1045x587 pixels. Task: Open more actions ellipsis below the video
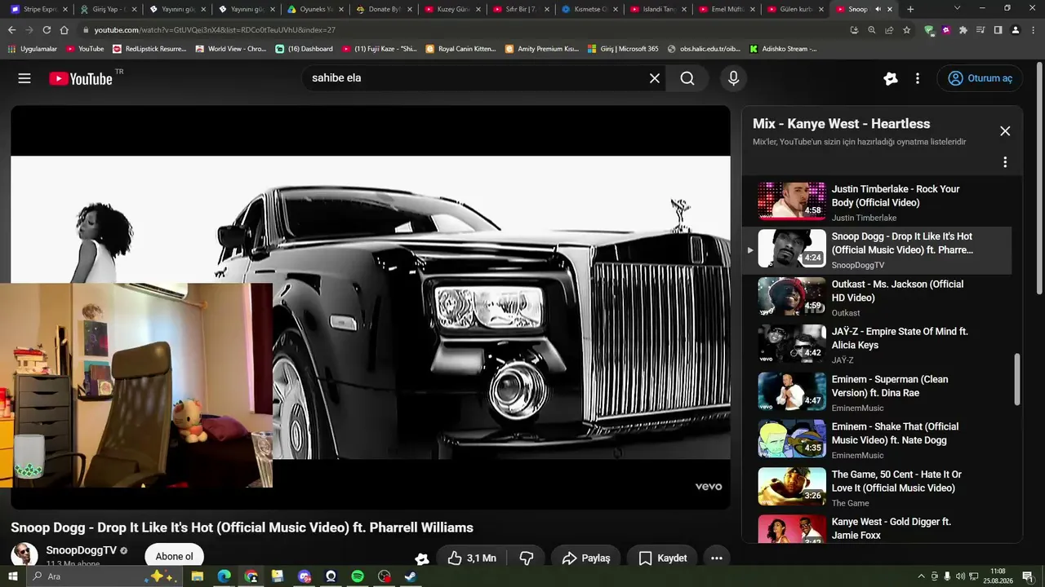(717, 558)
